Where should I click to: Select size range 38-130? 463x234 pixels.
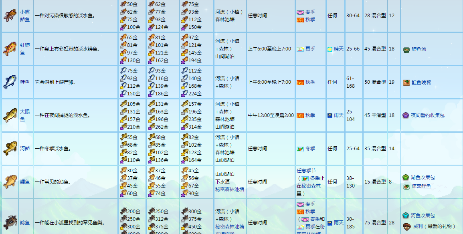coord(351,182)
